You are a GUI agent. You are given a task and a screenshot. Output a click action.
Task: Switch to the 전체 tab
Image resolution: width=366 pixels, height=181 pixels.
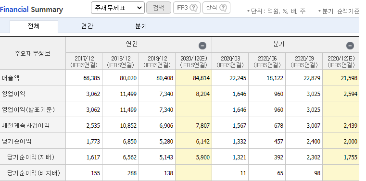tap(34, 26)
